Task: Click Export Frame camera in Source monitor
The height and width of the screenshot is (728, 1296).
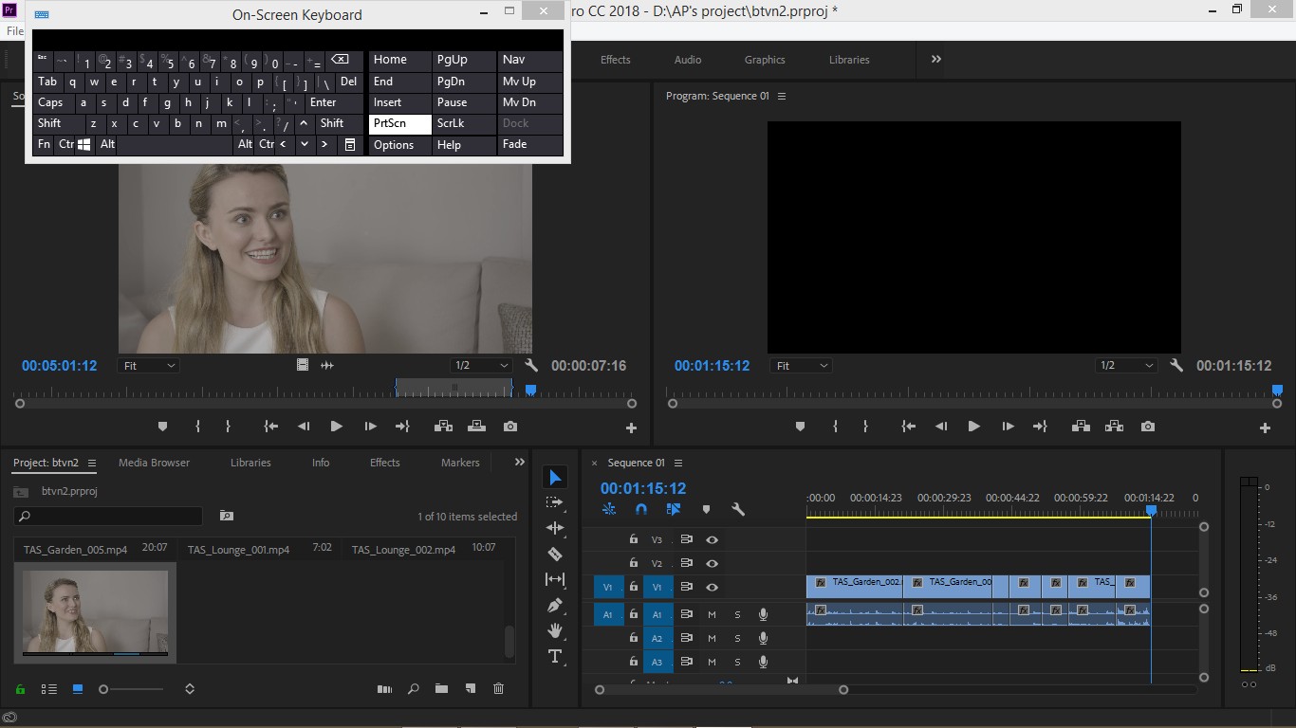Action: pyautogui.click(x=510, y=427)
